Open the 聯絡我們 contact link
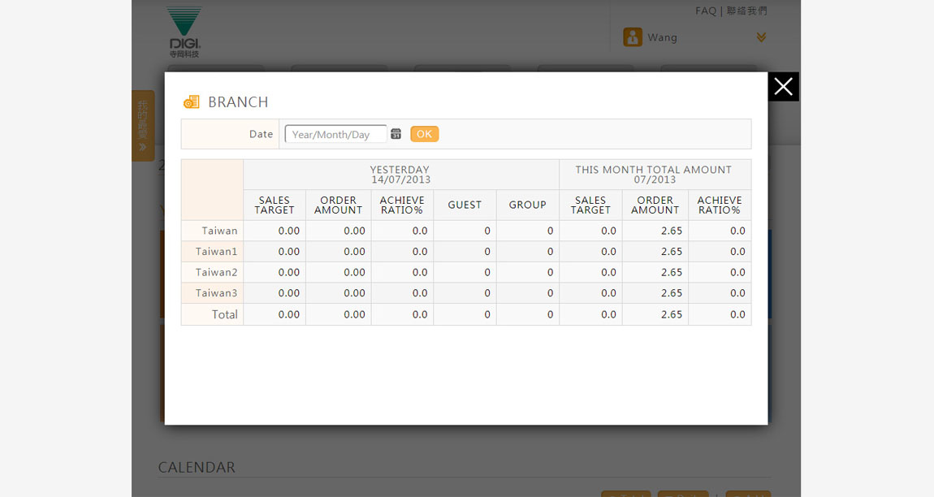Image resolution: width=934 pixels, height=497 pixels. pyautogui.click(x=746, y=11)
